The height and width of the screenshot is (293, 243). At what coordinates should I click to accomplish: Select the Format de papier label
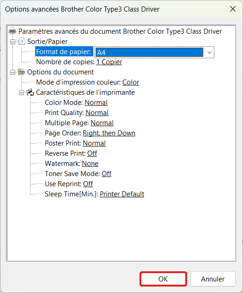[63, 52]
